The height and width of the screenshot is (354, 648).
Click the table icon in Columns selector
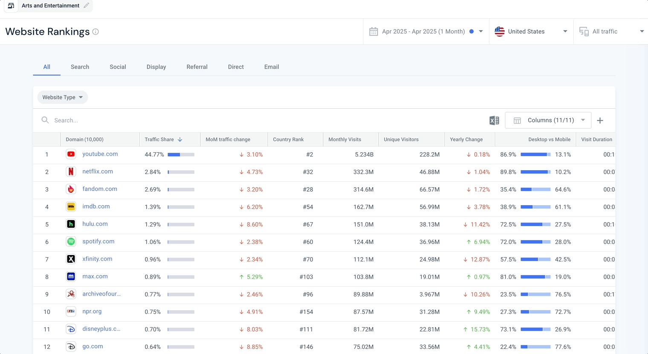click(517, 120)
